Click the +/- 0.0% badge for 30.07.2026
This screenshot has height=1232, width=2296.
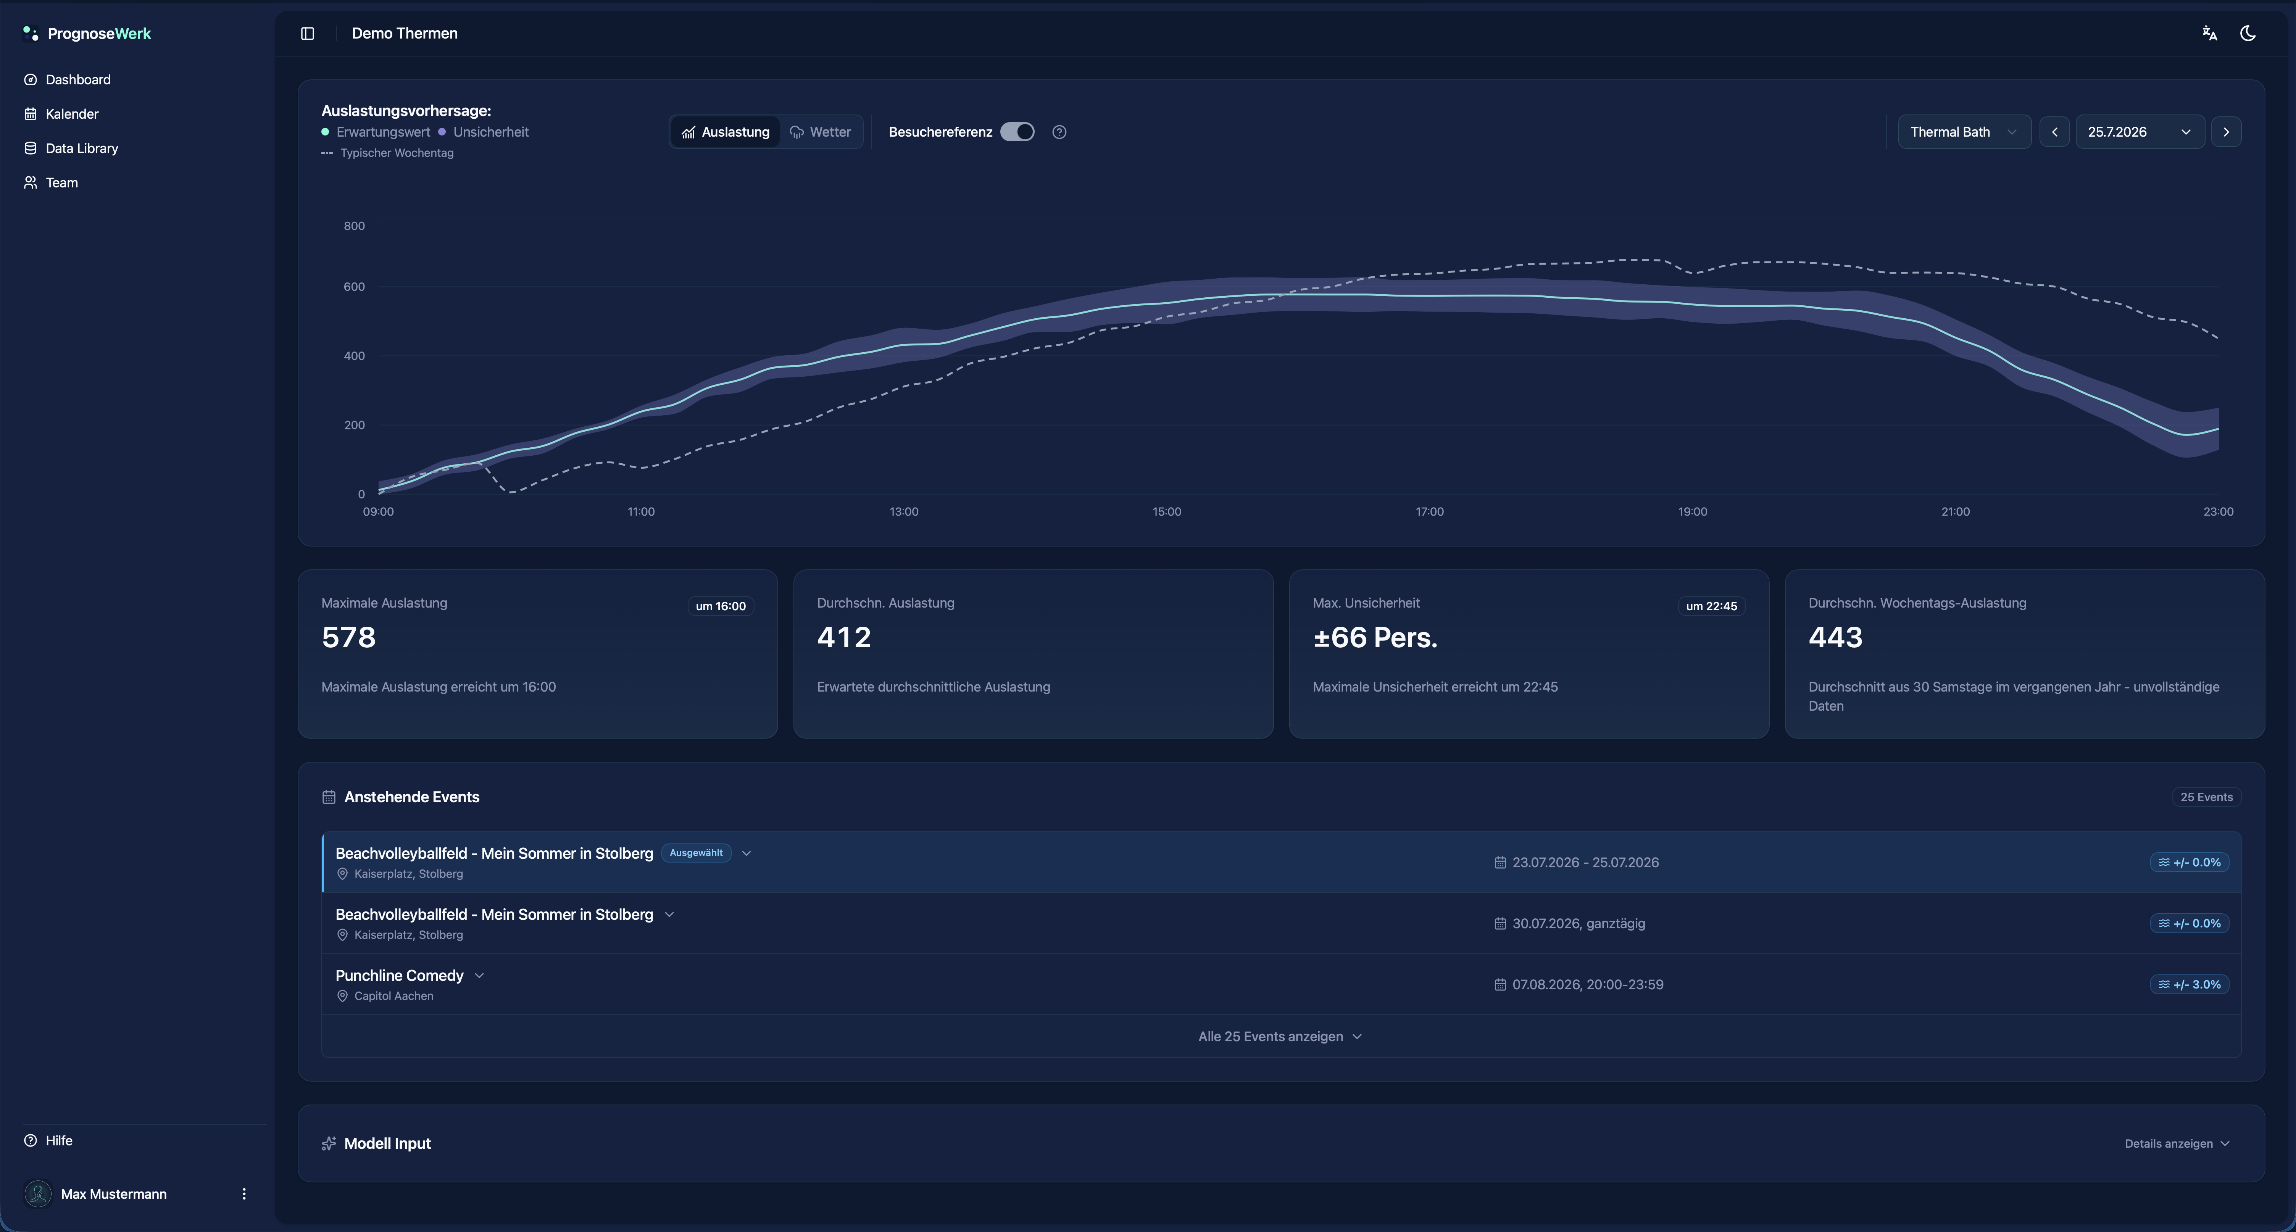tap(2189, 924)
